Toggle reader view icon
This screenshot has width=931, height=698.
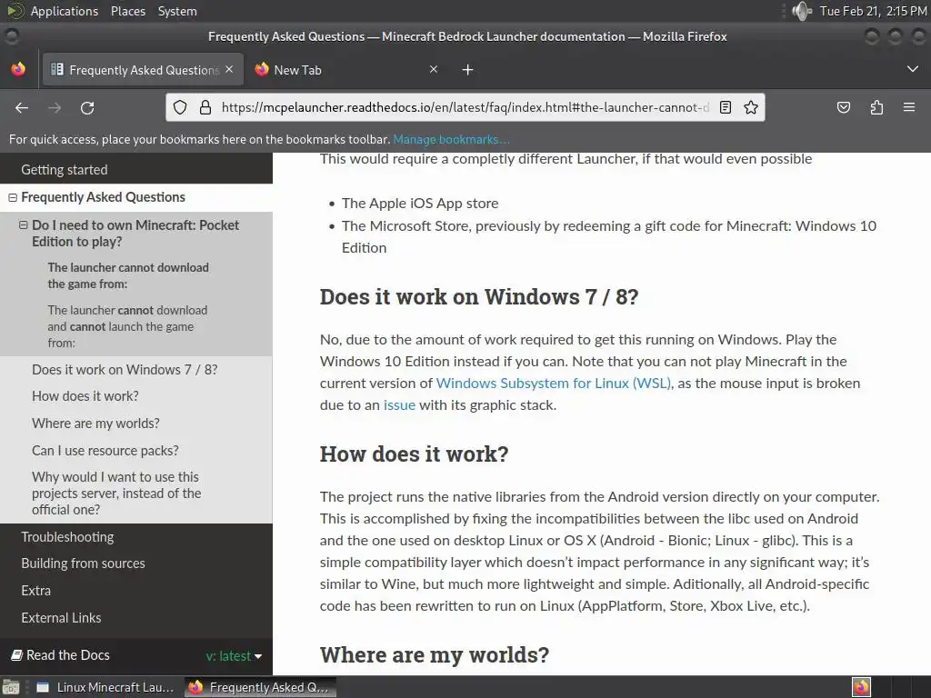(x=725, y=107)
